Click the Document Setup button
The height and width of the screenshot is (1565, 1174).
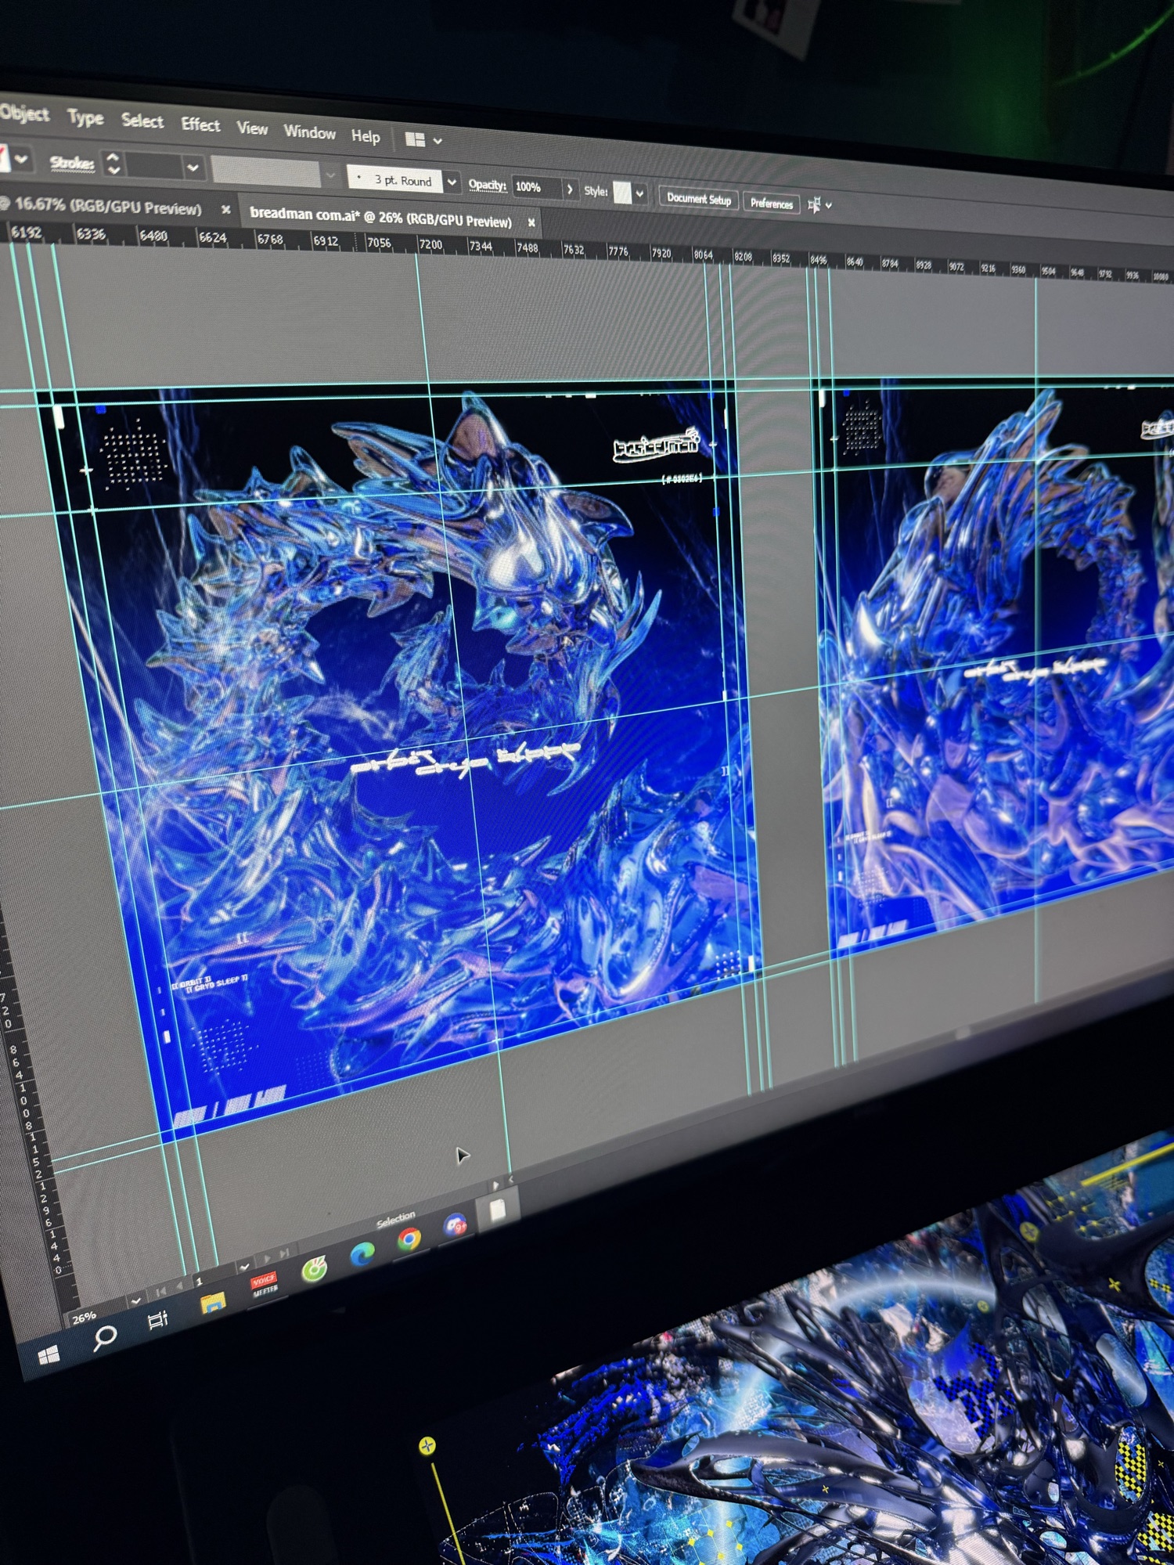[x=698, y=200]
